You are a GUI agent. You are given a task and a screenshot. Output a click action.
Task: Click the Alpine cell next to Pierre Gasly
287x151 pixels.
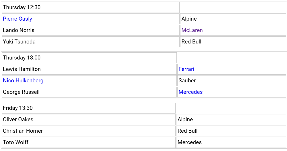click(233, 19)
